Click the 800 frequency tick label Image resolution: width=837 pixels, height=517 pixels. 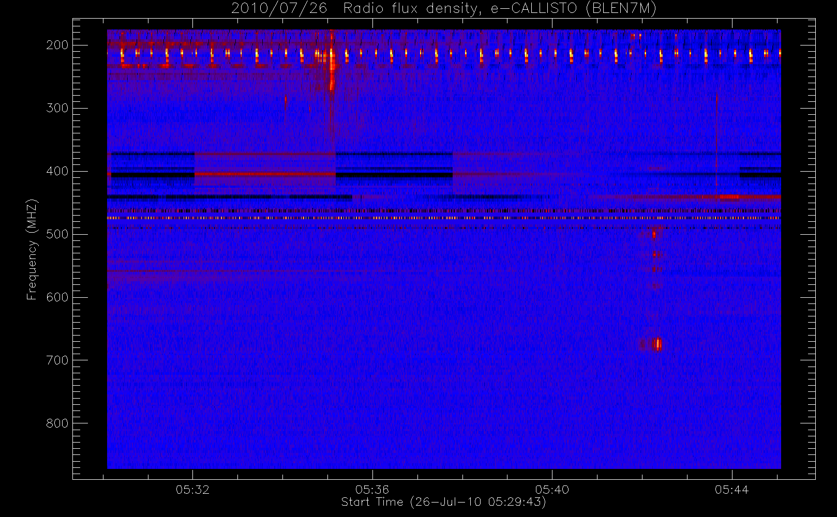pyautogui.click(x=57, y=423)
